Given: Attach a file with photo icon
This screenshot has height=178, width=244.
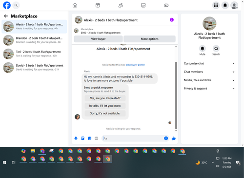Looking at the screenshot, I should pyautogui.click(x=82, y=138).
